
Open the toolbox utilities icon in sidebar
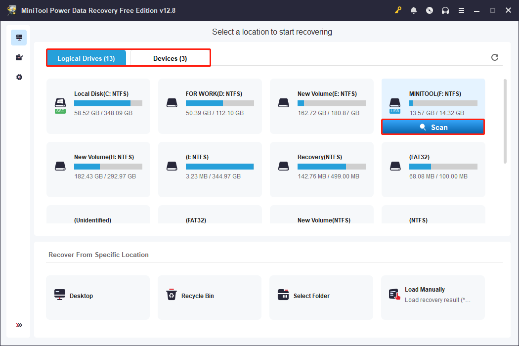point(19,57)
